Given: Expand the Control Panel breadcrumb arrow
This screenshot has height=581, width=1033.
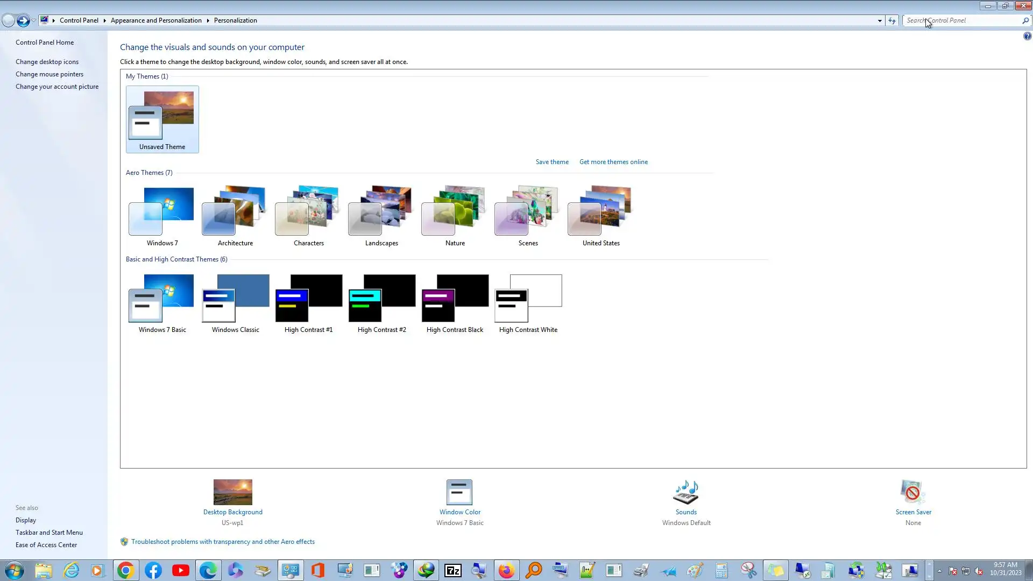Looking at the screenshot, I should click(104, 20).
